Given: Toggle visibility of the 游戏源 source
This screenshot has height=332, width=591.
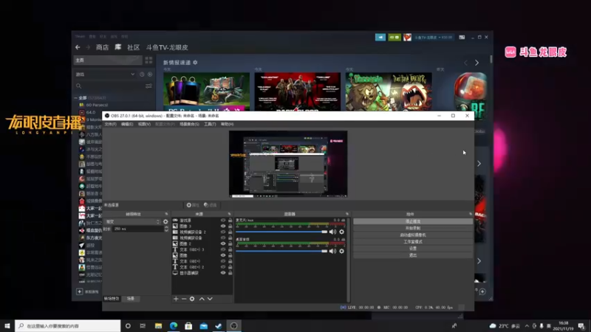Looking at the screenshot, I should pyautogui.click(x=223, y=220).
